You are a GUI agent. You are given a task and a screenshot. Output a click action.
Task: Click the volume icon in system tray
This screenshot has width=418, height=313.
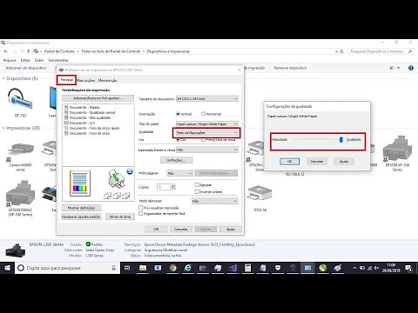376,268
